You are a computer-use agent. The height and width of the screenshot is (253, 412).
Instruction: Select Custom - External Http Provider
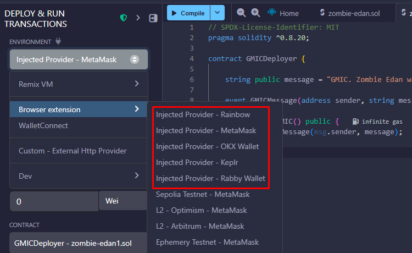79,151
